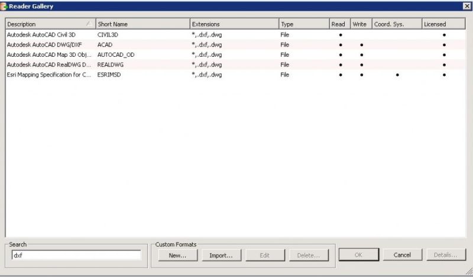Image resolution: width=473 pixels, height=277 pixels.
Task: Select the Autodesk AutoCAD DWG/DXF row
Action: [x=235, y=45]
